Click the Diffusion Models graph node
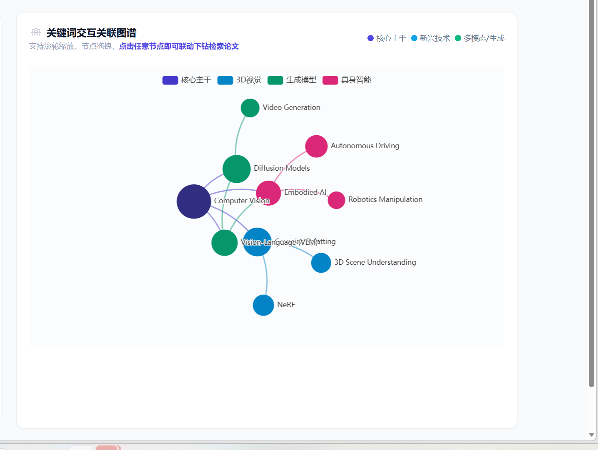This screenshot has width=598, height=450. (236, 169)
